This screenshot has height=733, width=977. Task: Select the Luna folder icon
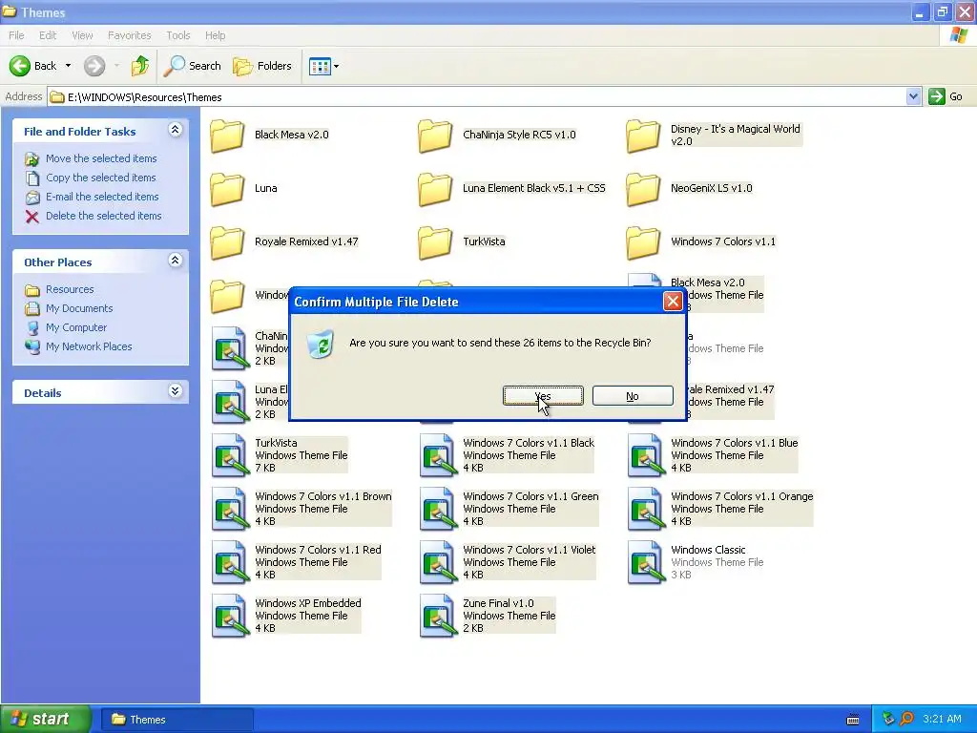(x=227, y=188)
